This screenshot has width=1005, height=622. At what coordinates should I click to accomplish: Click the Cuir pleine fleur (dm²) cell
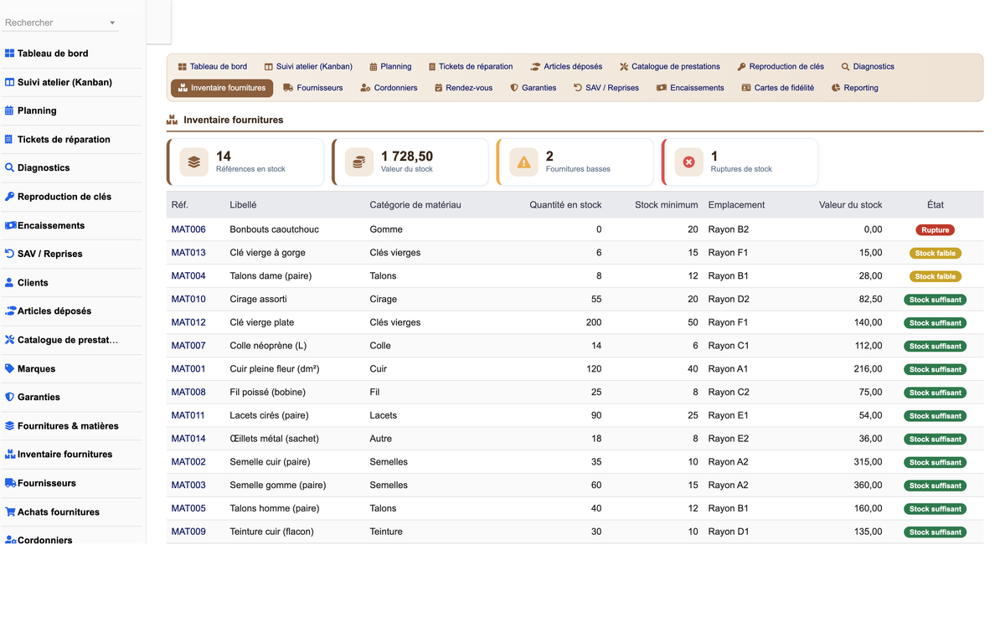tap(275, 369)
